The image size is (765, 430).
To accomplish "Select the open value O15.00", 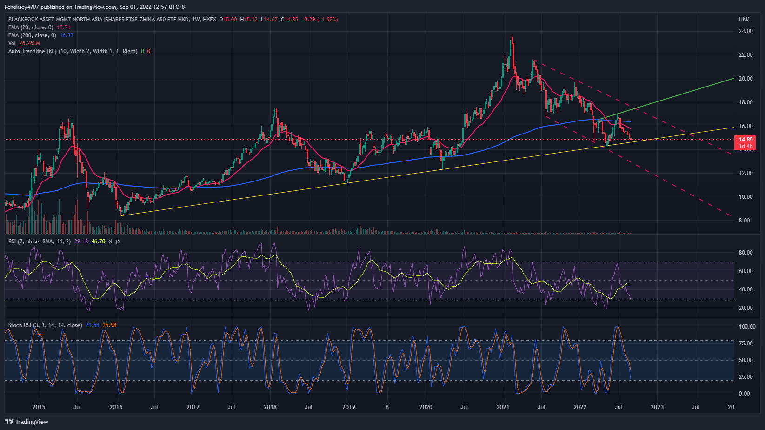I will pos(228,20).
